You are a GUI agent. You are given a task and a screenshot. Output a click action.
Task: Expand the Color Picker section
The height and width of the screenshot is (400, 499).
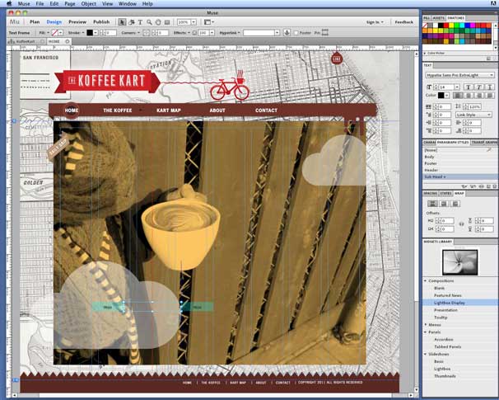[425, 54]
